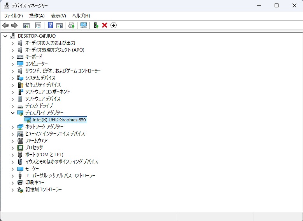Image resolution: width=303 pixels, height=221 pixels.
Task: Open the ファイル(F) menu
Action: 13,16
